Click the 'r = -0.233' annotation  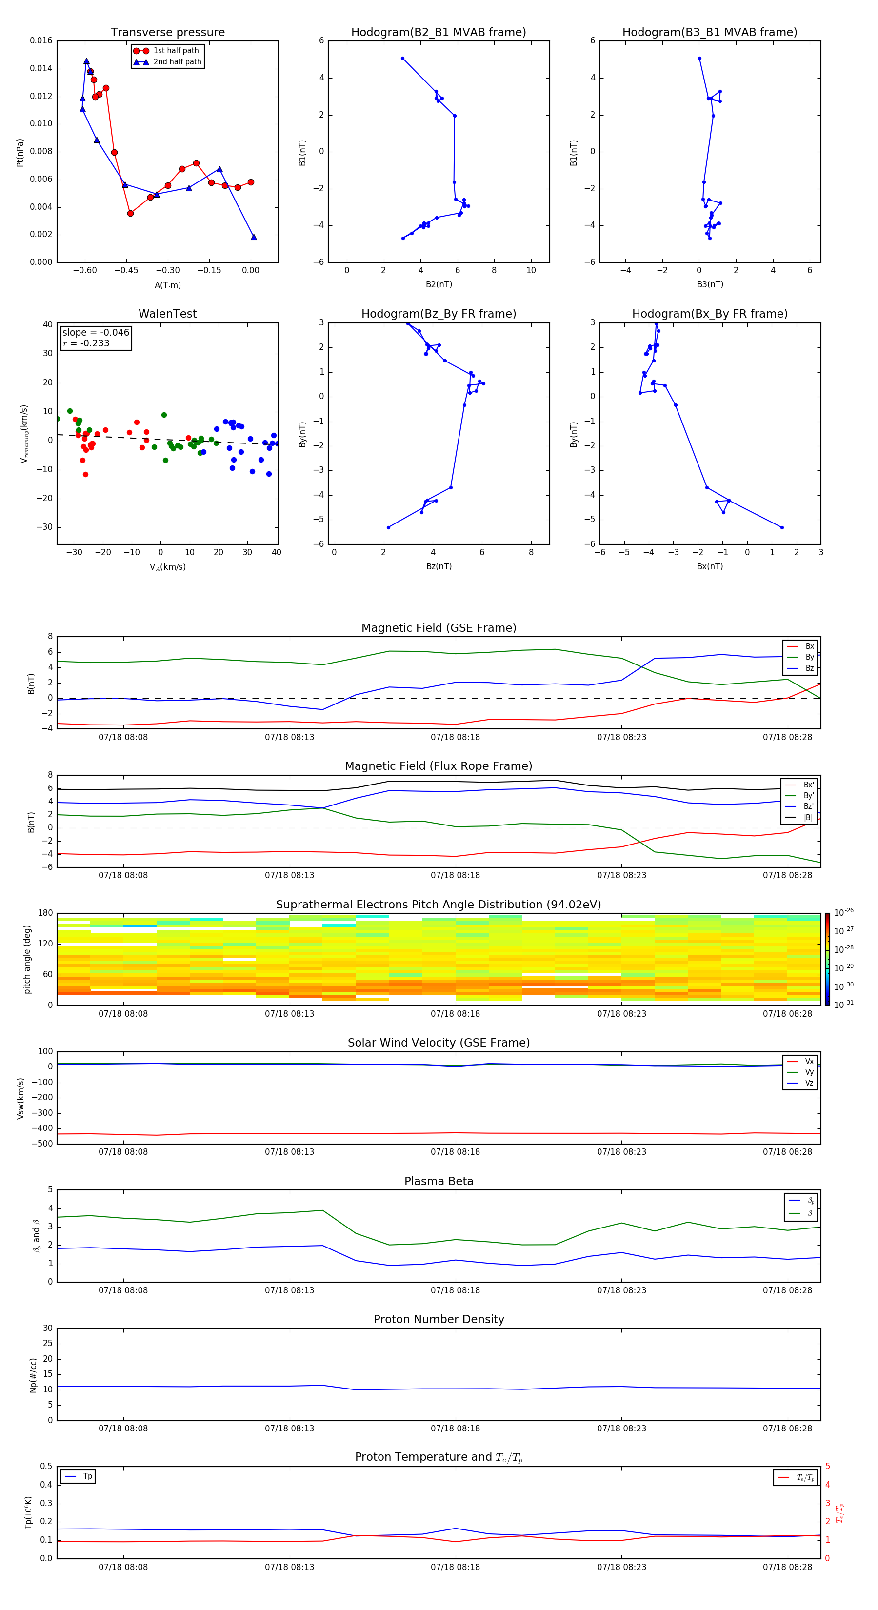point(86,343)
